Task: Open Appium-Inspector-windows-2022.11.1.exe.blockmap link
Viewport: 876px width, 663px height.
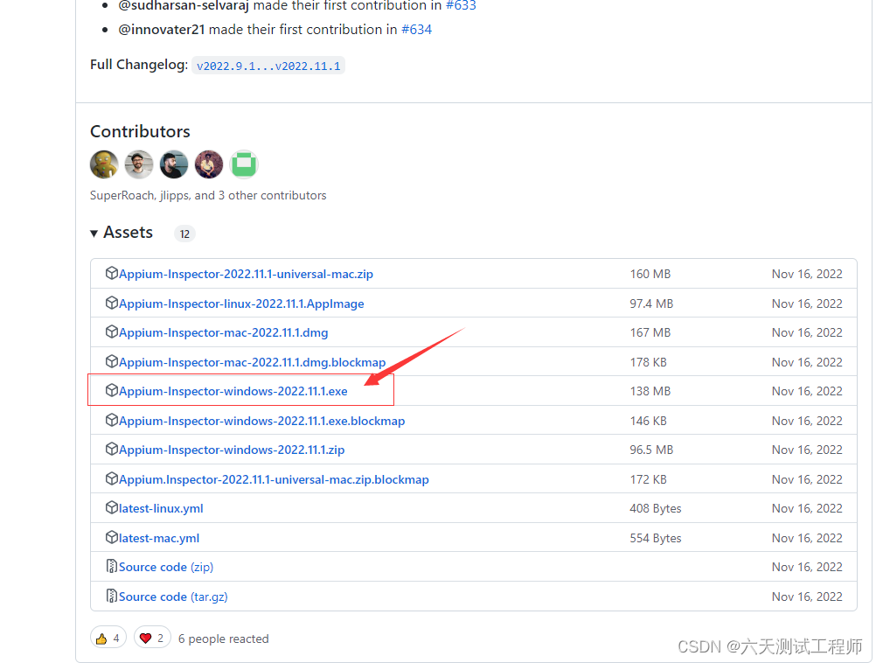Action: click(x=262, y=421)
